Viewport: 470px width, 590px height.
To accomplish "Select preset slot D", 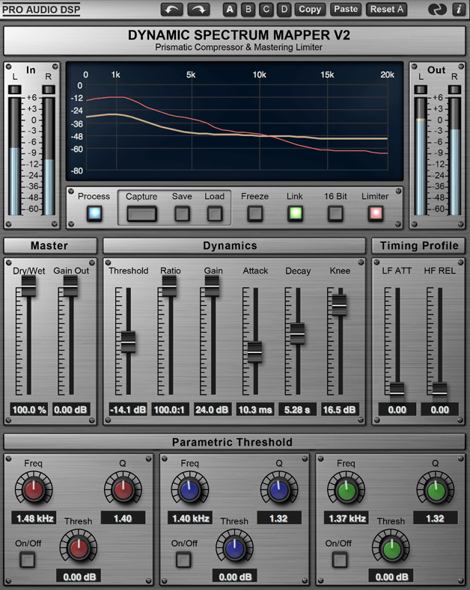I will pos(284,10).
